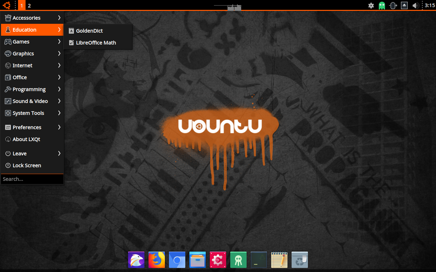Viewport: 436px width, 272px height.
Task: Launch the terminal from the dock
Action: click(x=259, y=260)
